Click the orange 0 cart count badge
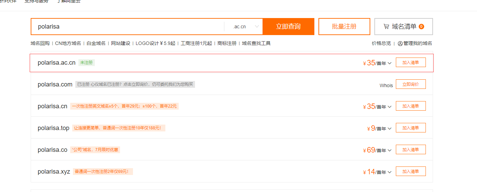Viewport: 477px width, 192px height. [x=421, y=27]
